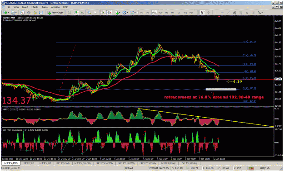Click the connection status bars icon
Image resolution: width=284 pixels, height=171 pixels.
tap(251, 168)
